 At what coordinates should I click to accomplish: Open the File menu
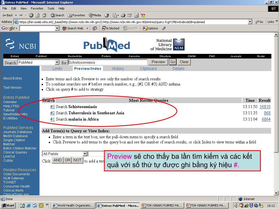tap(5, 8)
